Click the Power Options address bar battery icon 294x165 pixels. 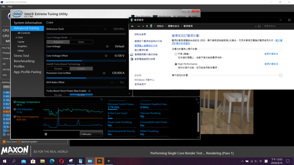coord(151,26)
